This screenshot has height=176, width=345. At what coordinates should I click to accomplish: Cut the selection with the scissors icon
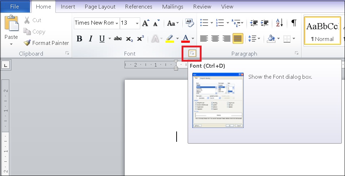(27, 20)
